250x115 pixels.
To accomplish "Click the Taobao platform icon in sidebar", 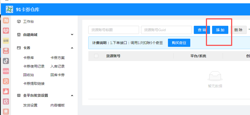I will click(6, 20).
